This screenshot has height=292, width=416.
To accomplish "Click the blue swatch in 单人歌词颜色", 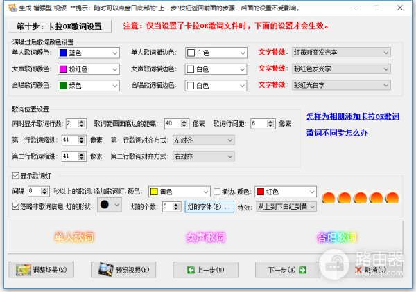I will 63,53.
